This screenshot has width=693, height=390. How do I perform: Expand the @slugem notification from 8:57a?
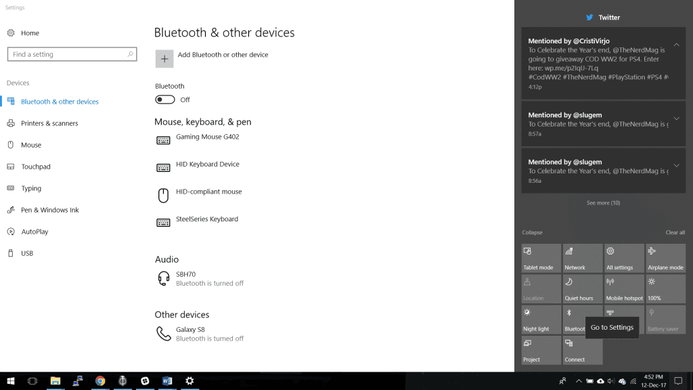(677, 118)
